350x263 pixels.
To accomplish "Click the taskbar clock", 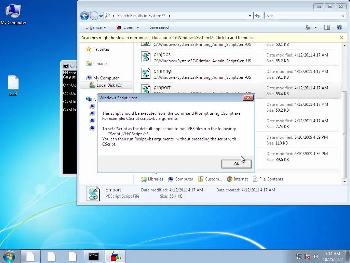I will click(x=333, y=256).
